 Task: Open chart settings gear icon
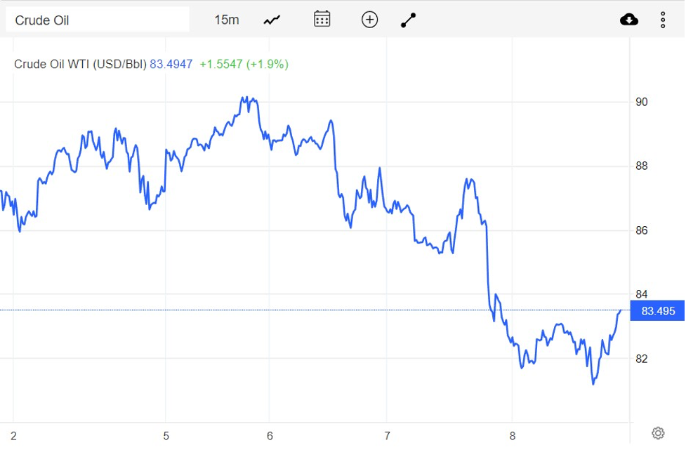click(658, 432)
